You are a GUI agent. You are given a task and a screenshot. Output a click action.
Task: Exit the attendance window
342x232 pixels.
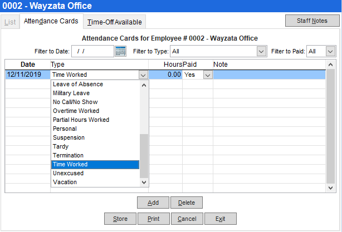tap(220, 219)
